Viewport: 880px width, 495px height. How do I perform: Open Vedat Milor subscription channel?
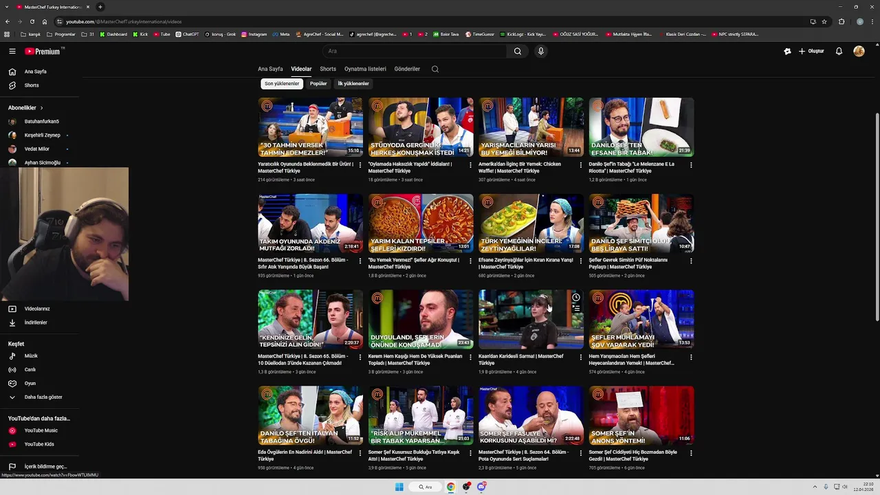click(x=38, y=149)
